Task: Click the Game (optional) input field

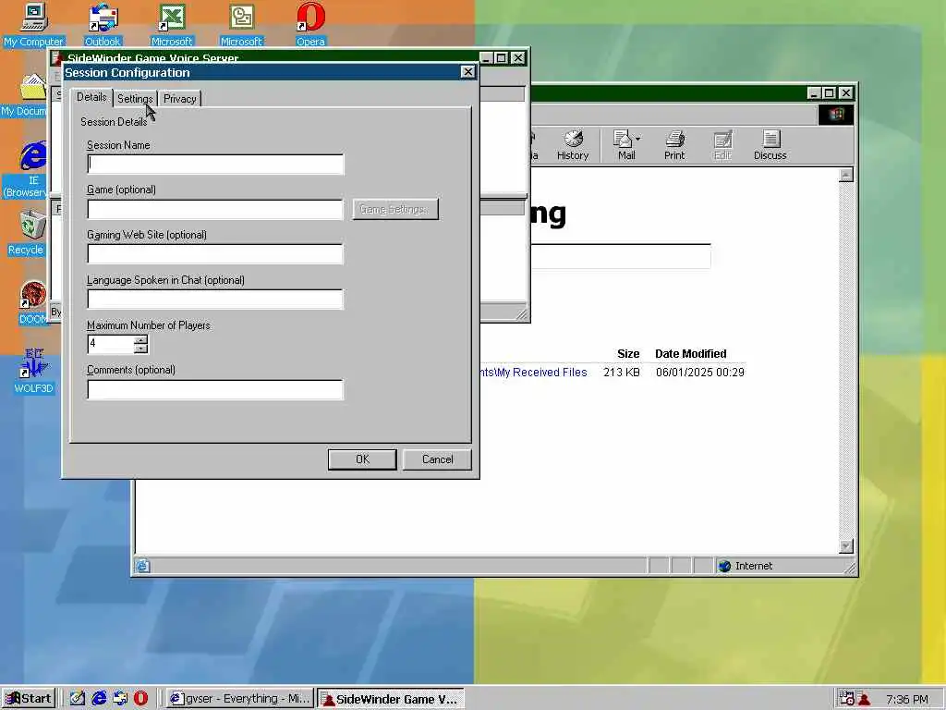Action: pos(215,210)
